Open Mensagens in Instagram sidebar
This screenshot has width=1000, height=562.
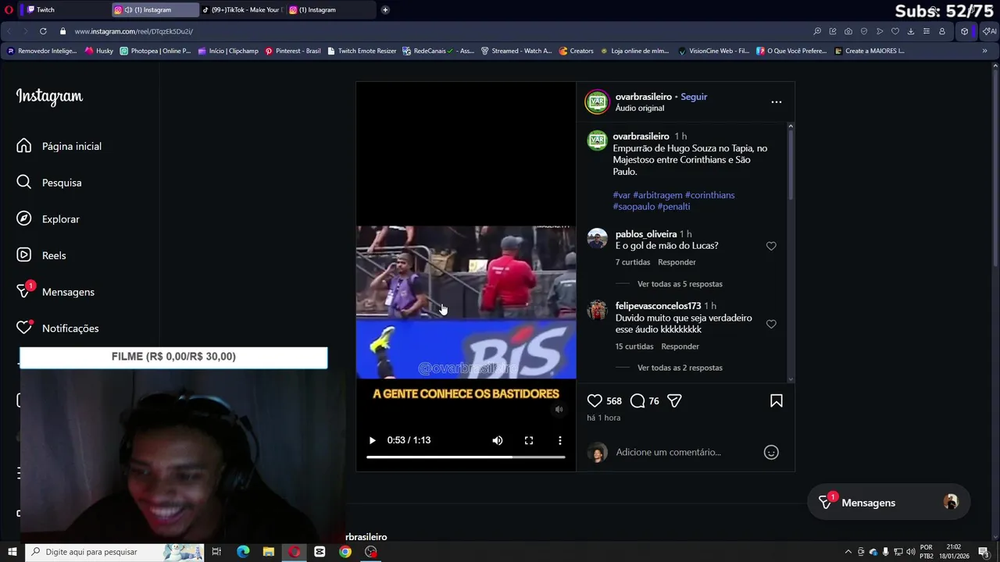(55, 292)
